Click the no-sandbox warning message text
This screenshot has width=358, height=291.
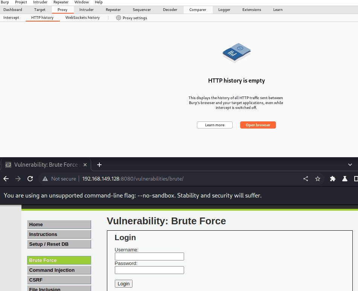point(133,196)
